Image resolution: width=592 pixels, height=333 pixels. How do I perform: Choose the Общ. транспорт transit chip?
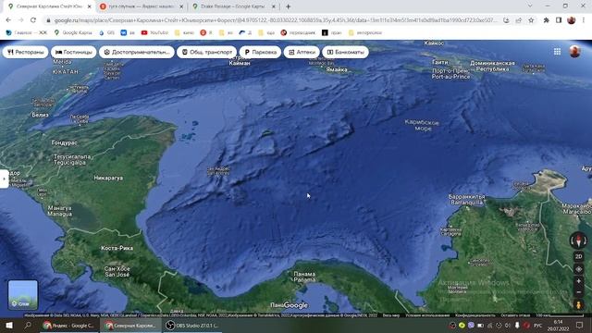207,52
